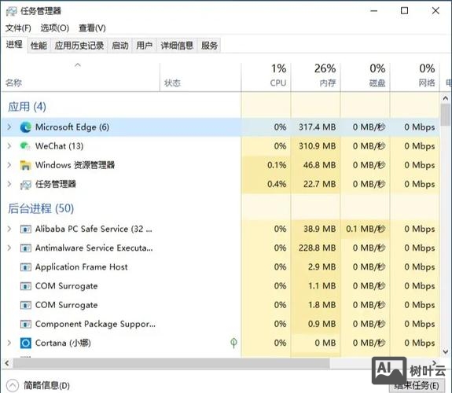The height and width of the screenshot is (393, 452).
Task: Switch to the 应用历史记录 tab
Action: (x=79, y=46)
